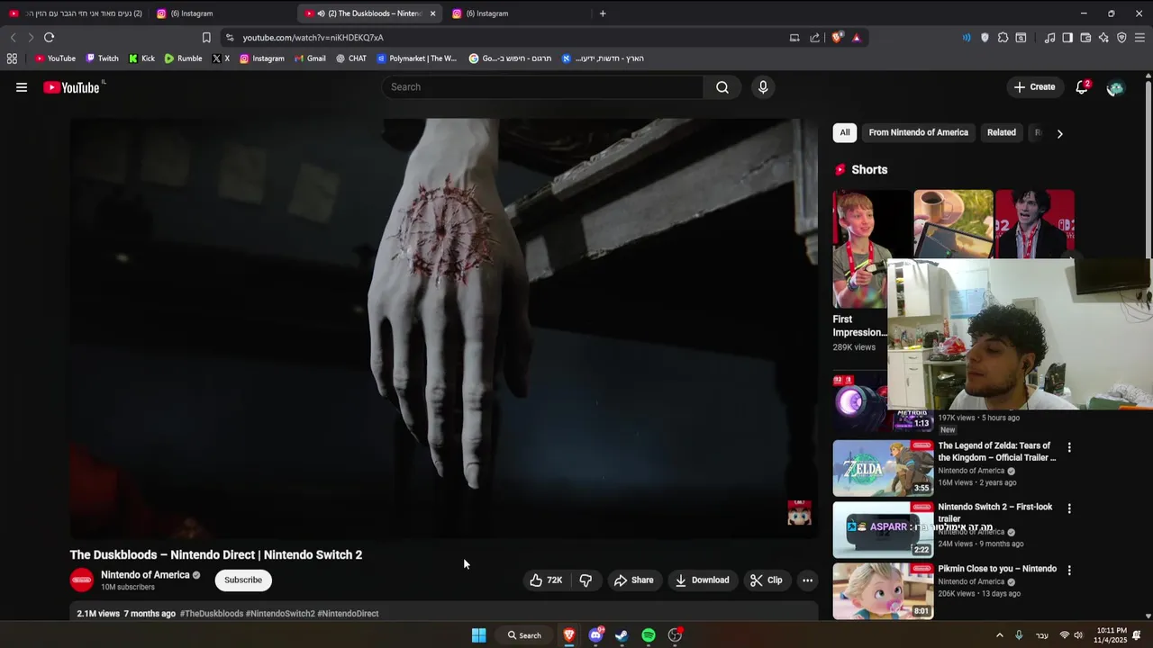Open the YouTube guide hamburger menu
Viewport: 1153px width, 648px height.
[22, 87]
